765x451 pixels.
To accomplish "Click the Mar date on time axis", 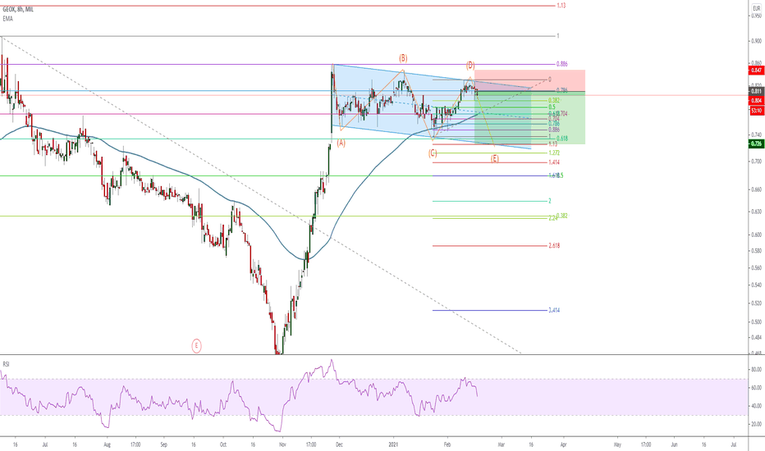I will tap(501, 444).
